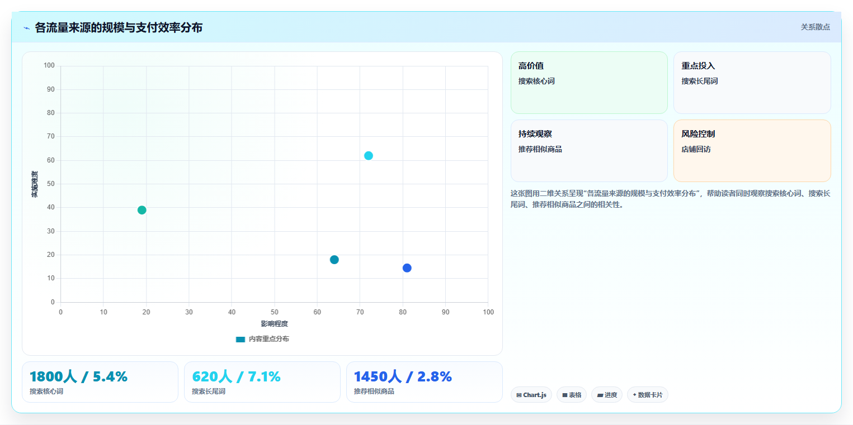The image size is (853, 425).
Task: Click the 搜索核心词 label under 1800人
Action: point(46,391)
